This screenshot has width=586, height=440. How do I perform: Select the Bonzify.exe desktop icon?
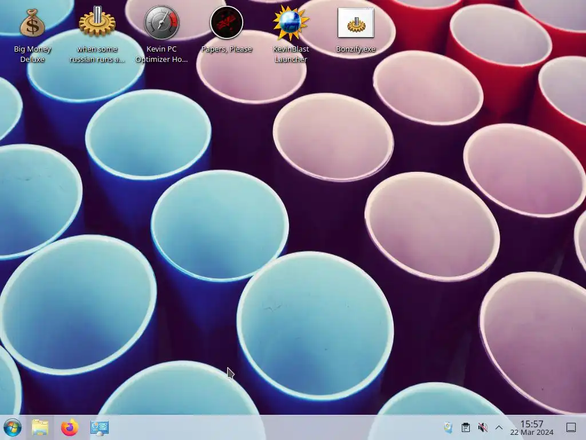tap(355, 23)
